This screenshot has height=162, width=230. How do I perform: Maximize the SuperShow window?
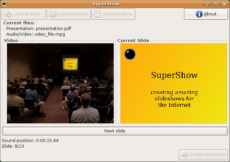click(x=216, y=4)
